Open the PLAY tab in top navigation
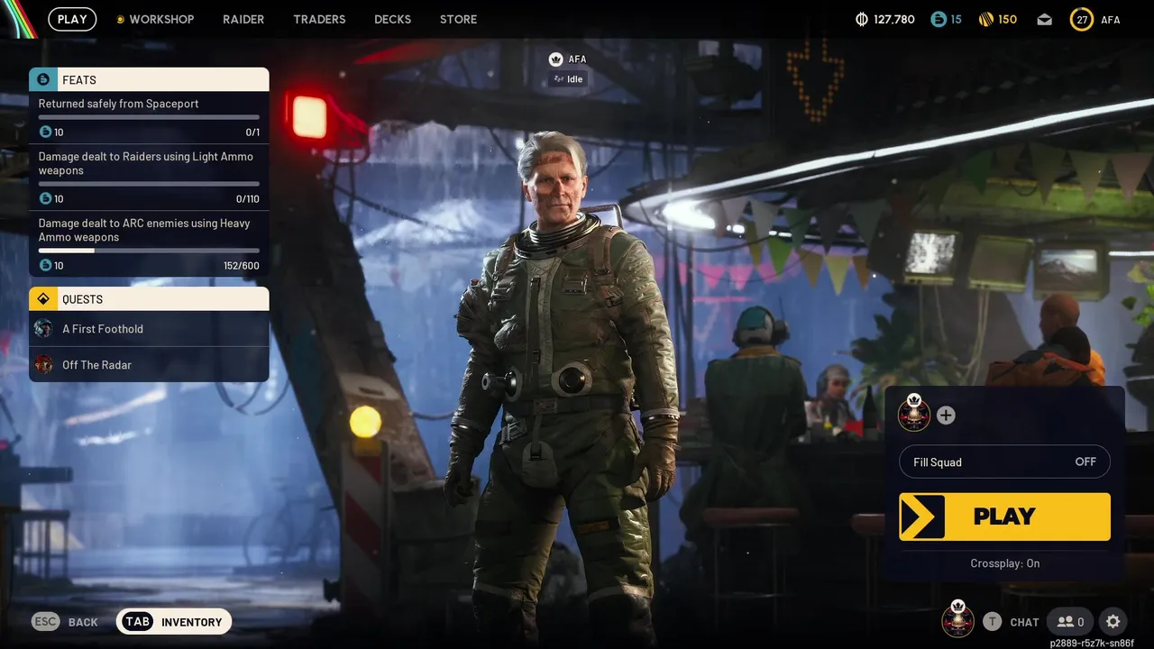 (x=72, y=19)
